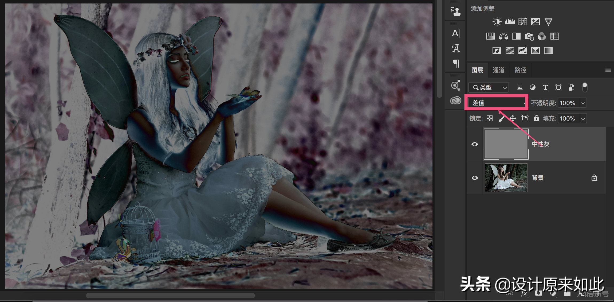
Task: Open the Layers panel options menu
Action: [608, 70]
